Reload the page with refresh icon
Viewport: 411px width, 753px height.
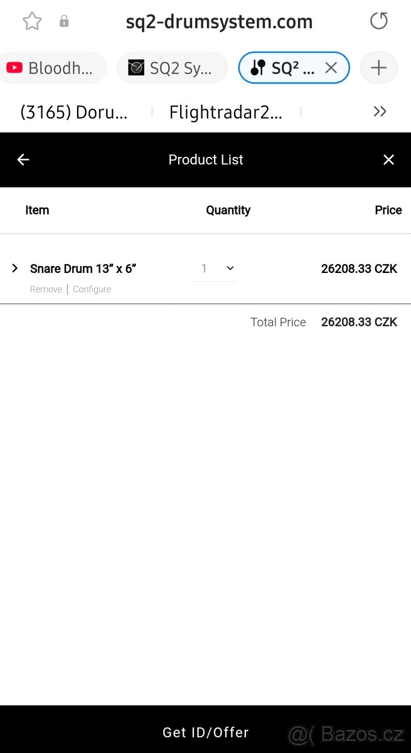click(x=378, y=21)
